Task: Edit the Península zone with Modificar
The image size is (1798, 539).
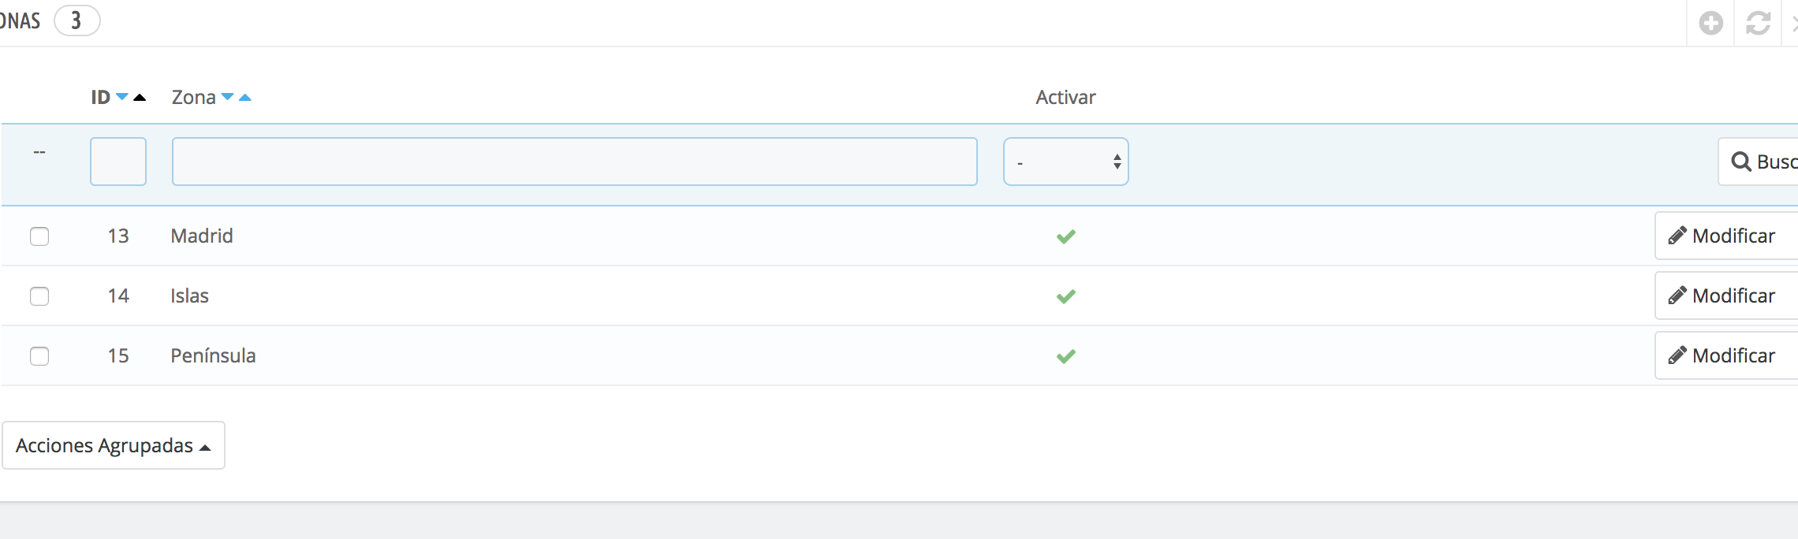Action: coord(1725,355)
